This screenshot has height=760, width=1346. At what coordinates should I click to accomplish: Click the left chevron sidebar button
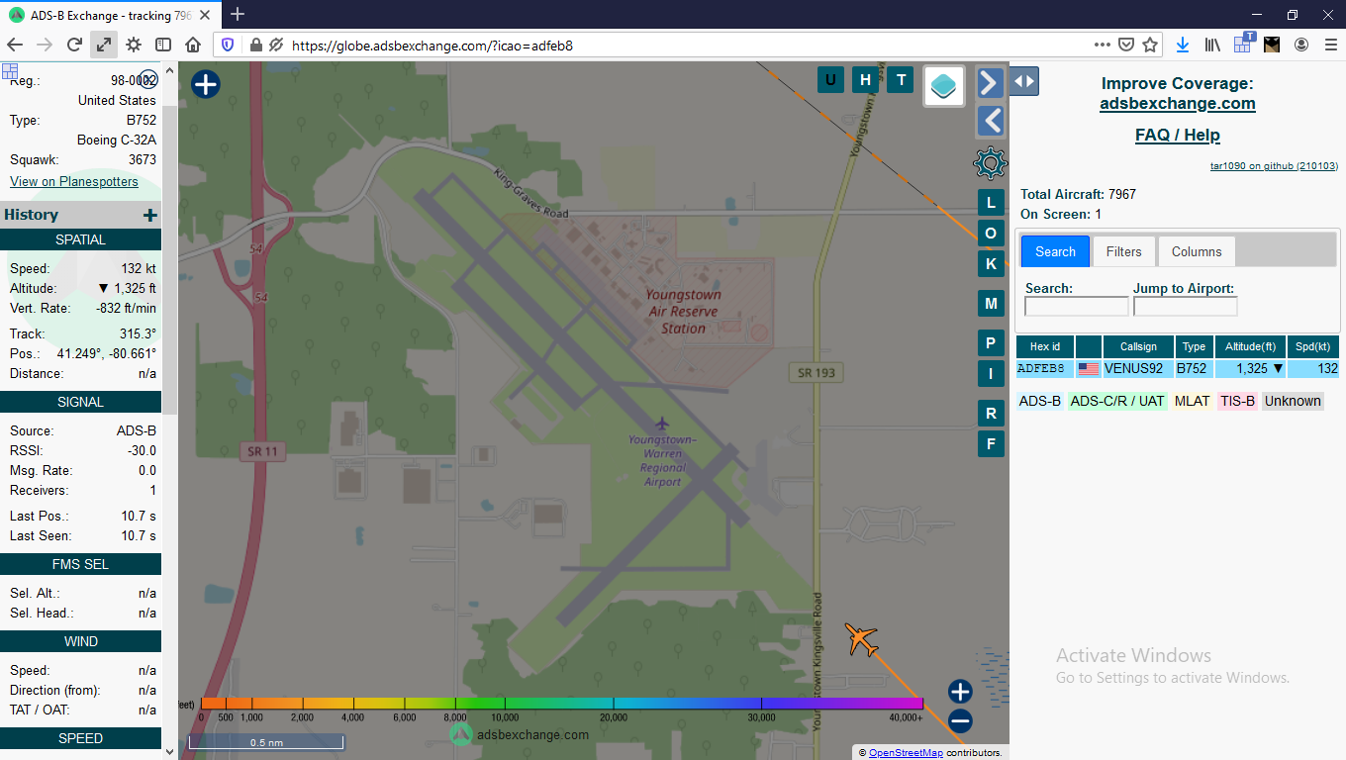990,121
